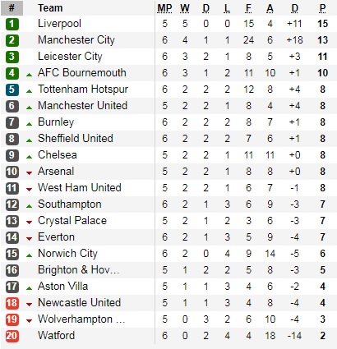This screenshot has width=337, height=349.
Task: Open the truncated Brighton & Hov… link
Action: tap(79, 270)
